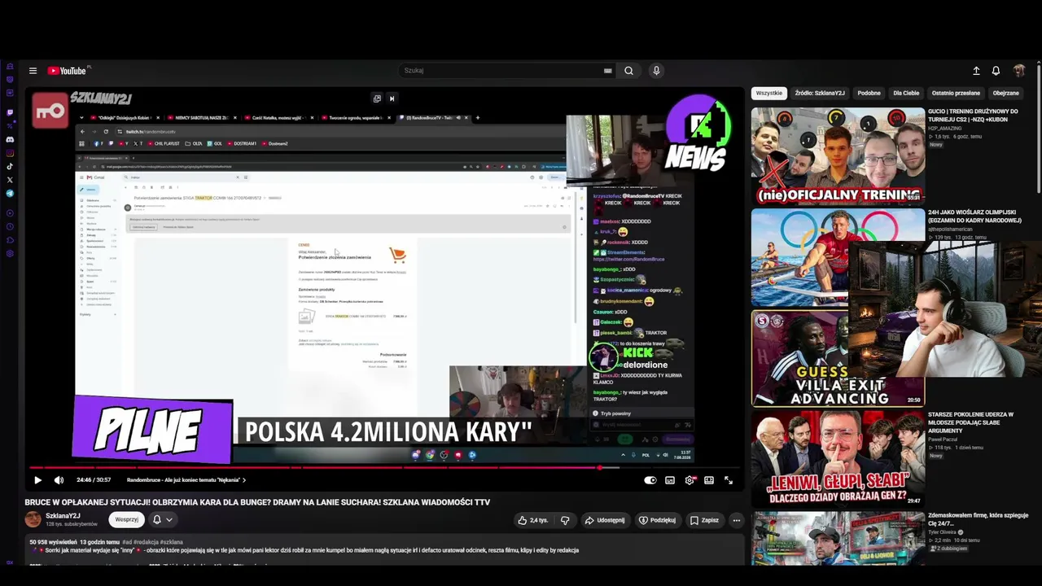Open Twitch from the browser sidebar
Viewport: 1042px width, 586px height.
[x=10, y=112]
